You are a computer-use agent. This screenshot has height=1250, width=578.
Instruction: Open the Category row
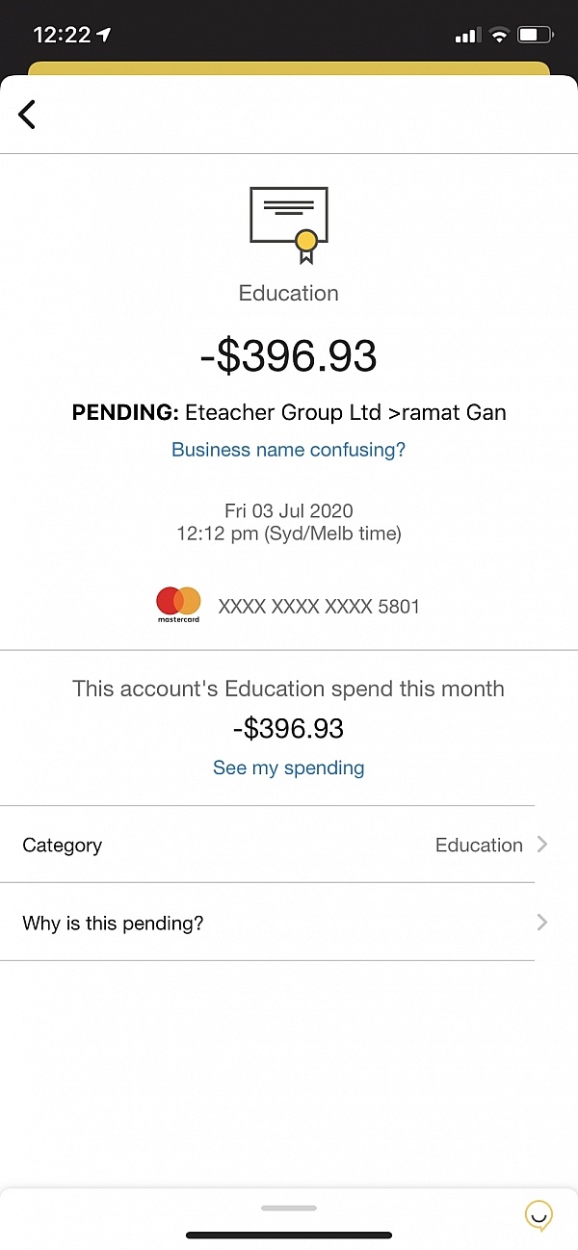point(268,845)
